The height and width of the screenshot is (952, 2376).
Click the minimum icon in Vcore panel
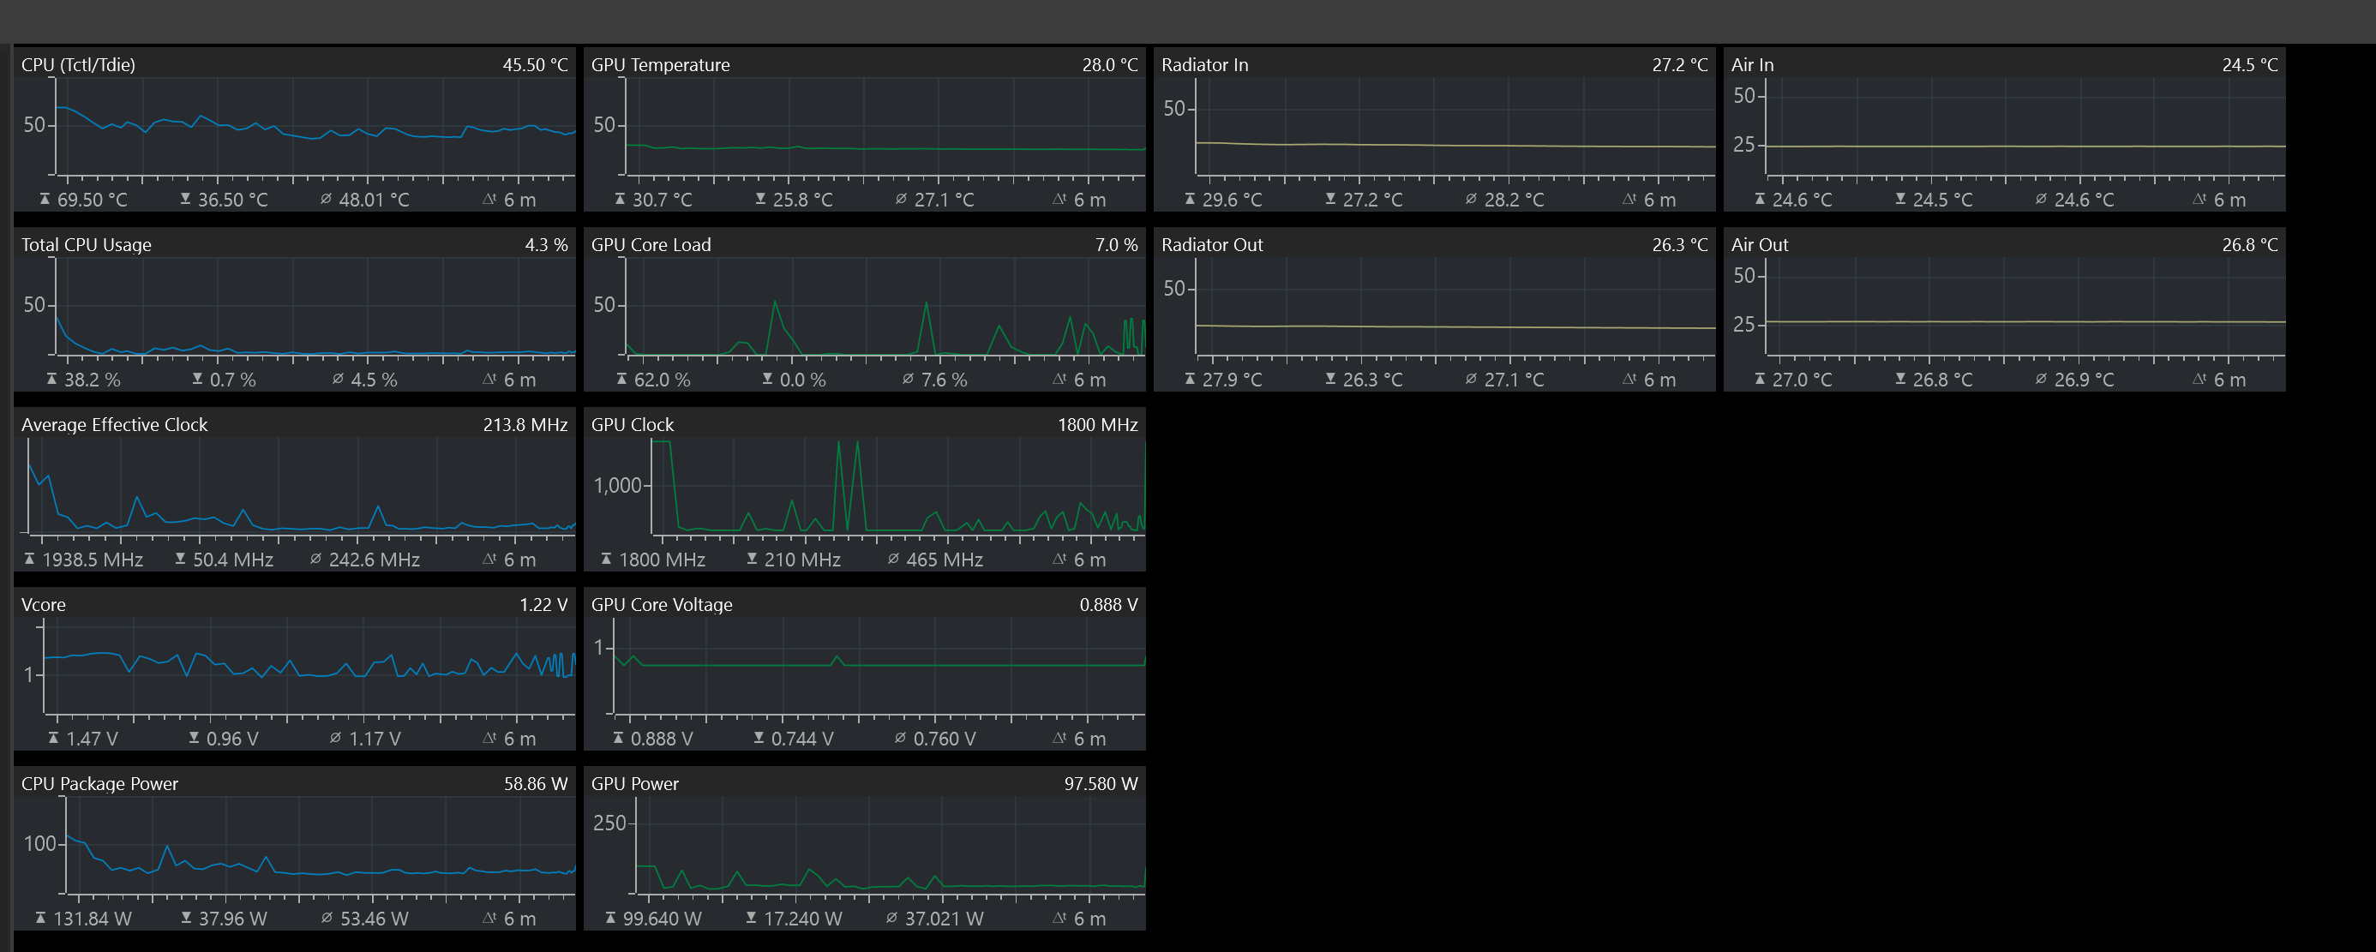tap(194, 738)
